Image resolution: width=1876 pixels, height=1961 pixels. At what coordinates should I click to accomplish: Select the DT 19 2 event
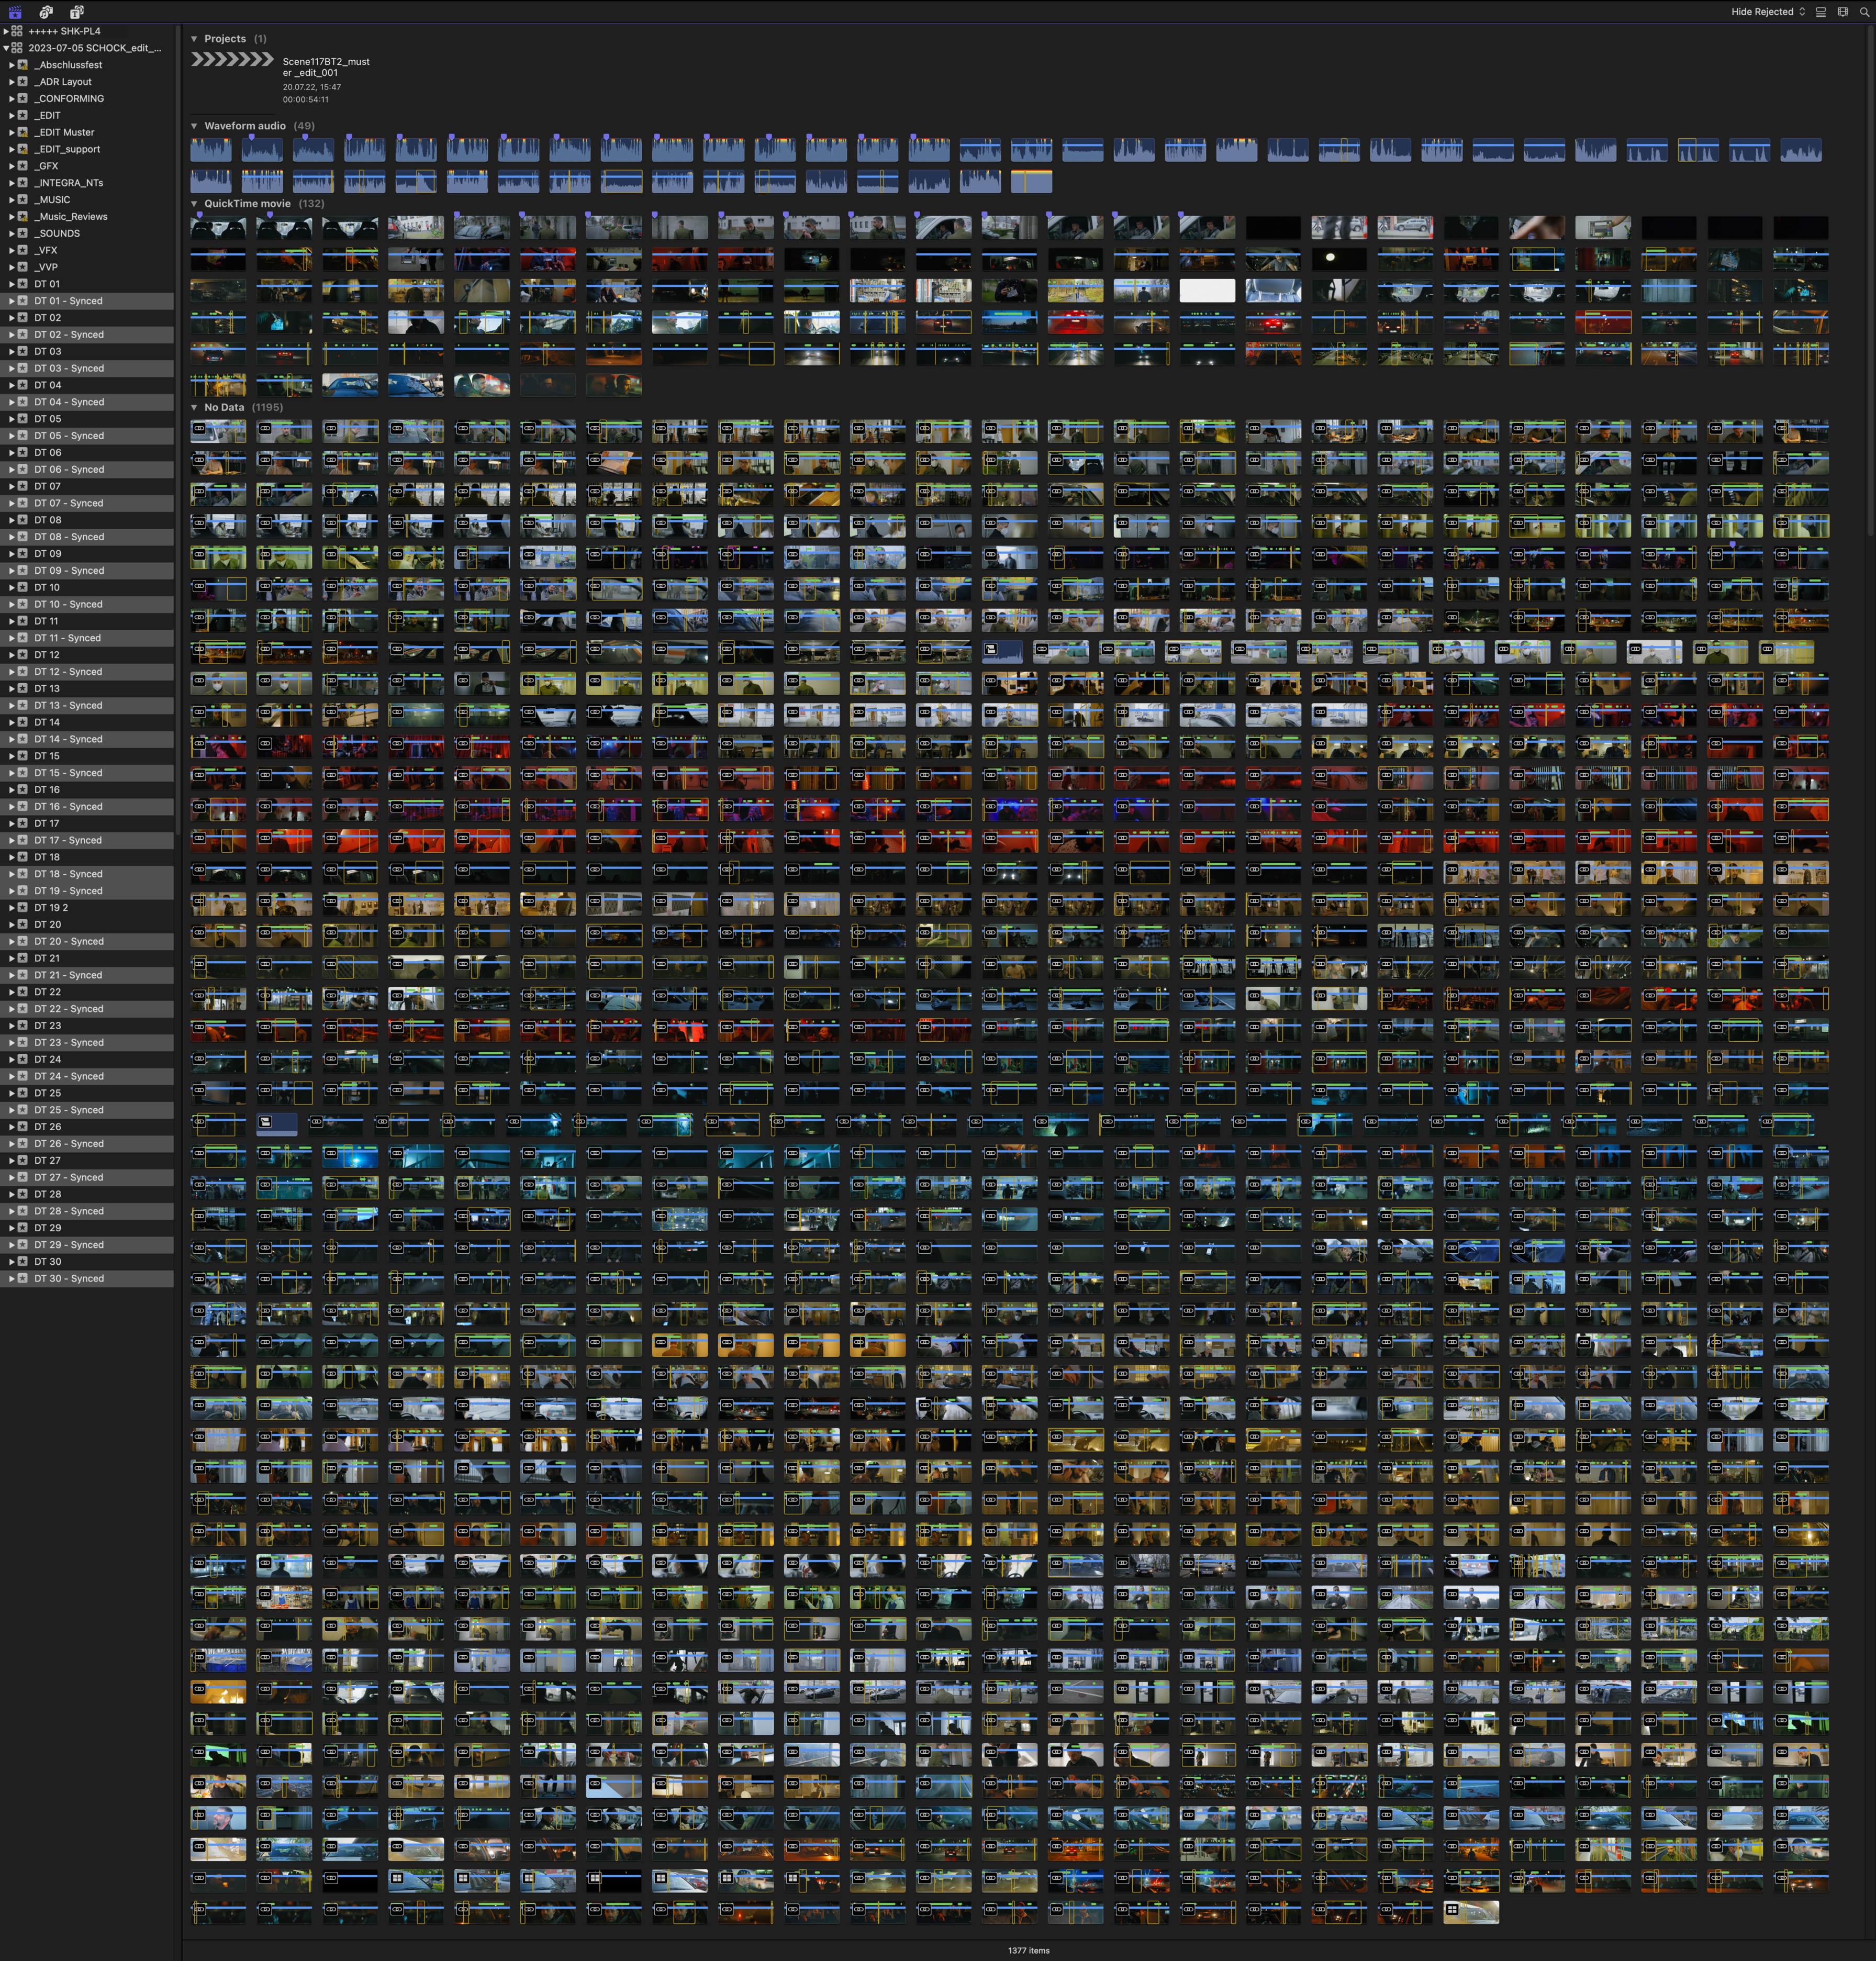51,908
